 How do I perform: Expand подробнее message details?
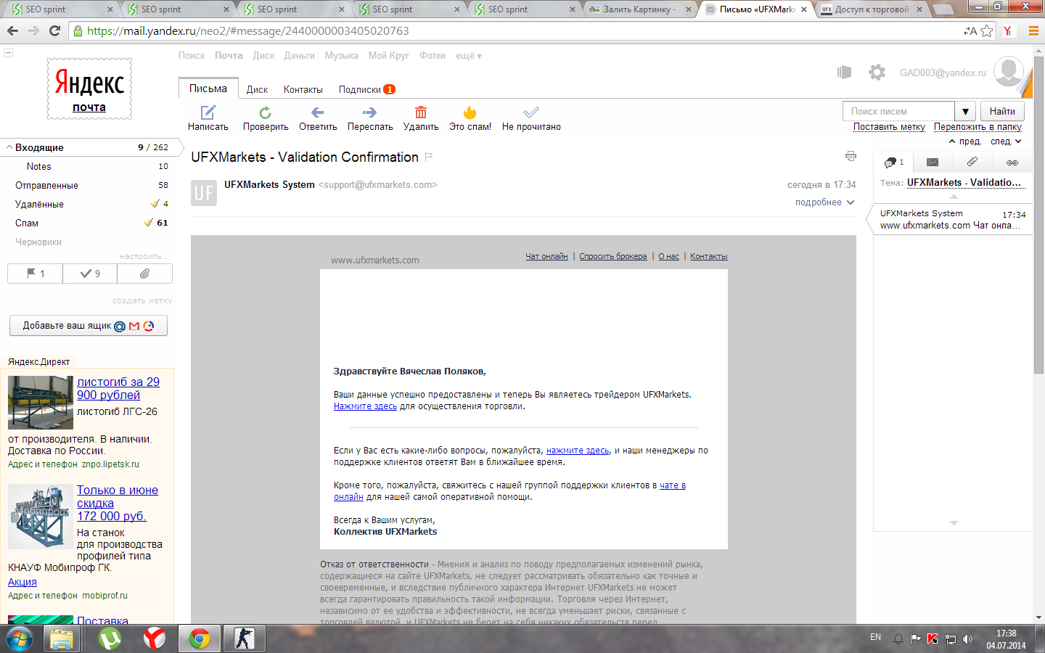[825, 202]
